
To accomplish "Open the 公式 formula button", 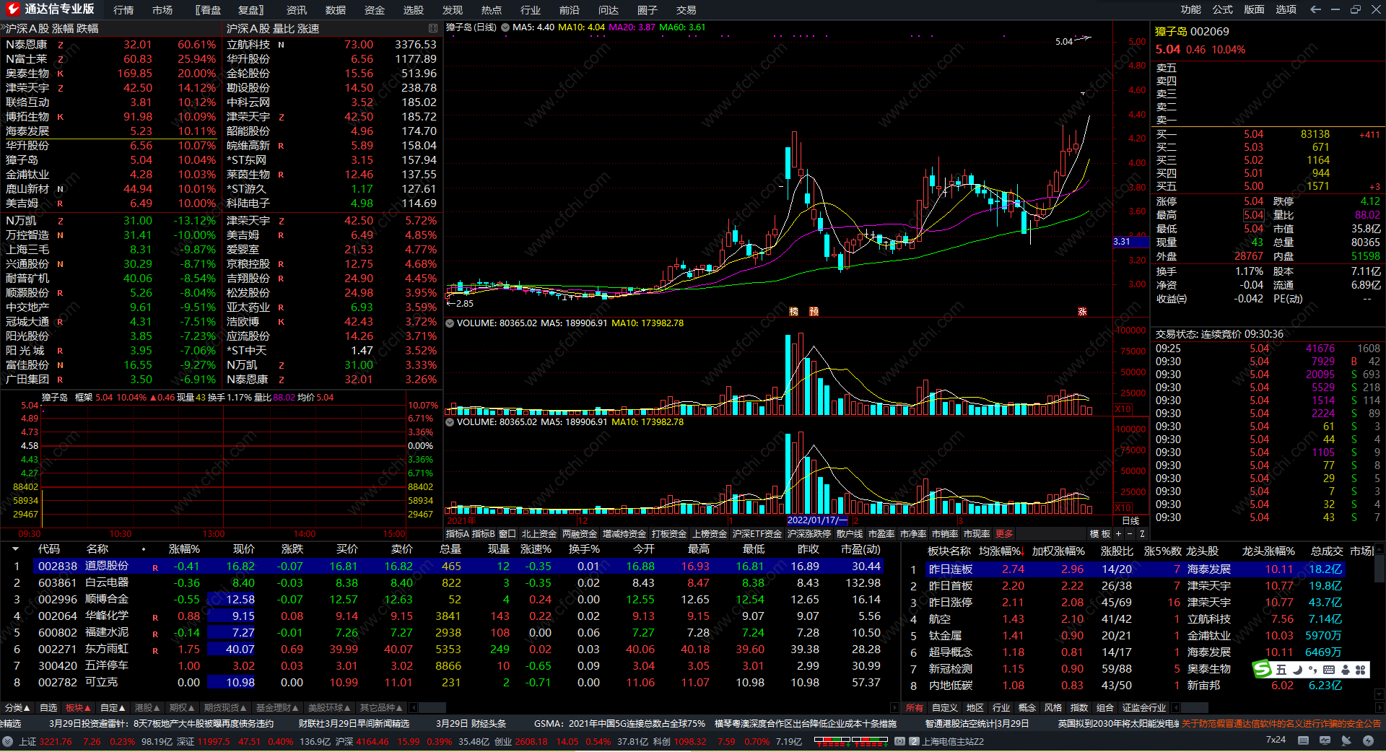I will coord(1223,9).
